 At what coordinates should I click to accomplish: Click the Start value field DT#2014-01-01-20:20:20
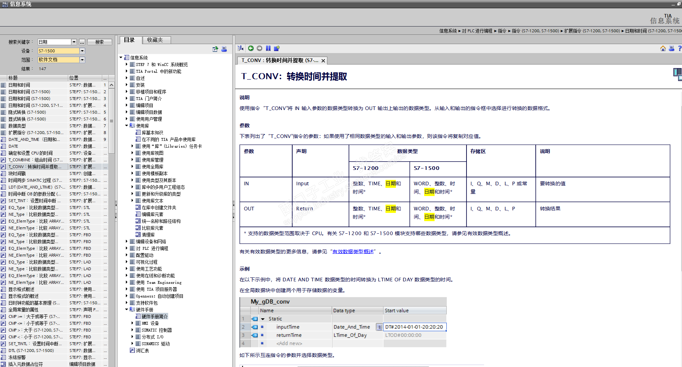click(x=415, y=327)
